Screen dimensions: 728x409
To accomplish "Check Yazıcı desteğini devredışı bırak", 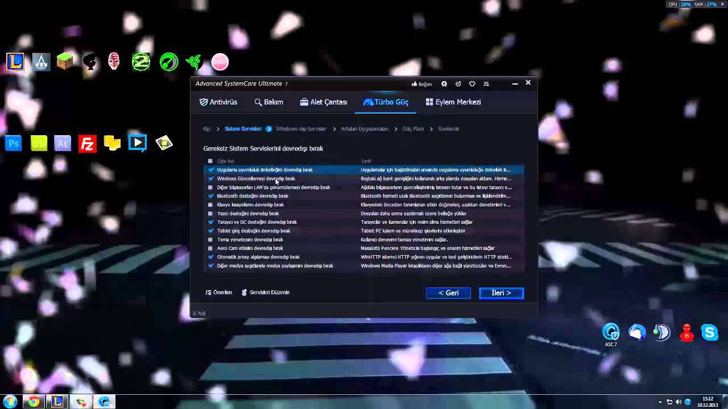I will [x=211, y=214].
